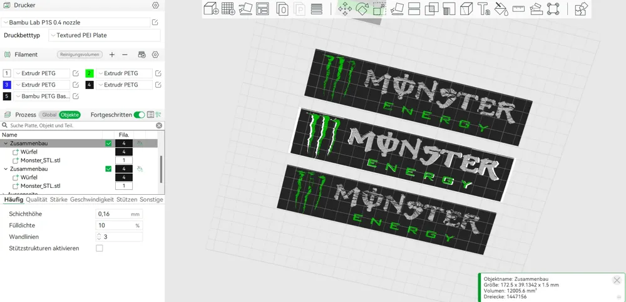
Task: Open Filament section settings gear
Action: tap(155, 55)
